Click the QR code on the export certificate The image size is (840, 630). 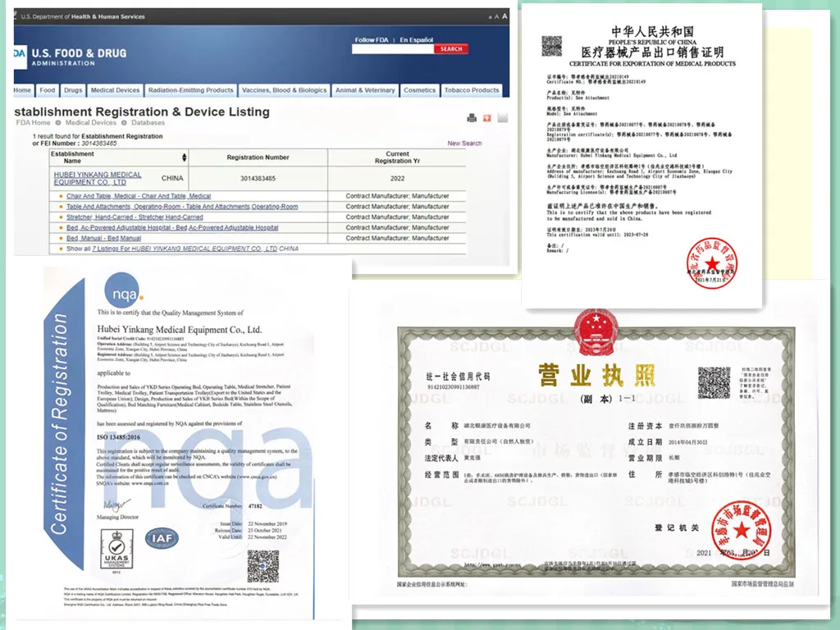click(x=551, y=46)
